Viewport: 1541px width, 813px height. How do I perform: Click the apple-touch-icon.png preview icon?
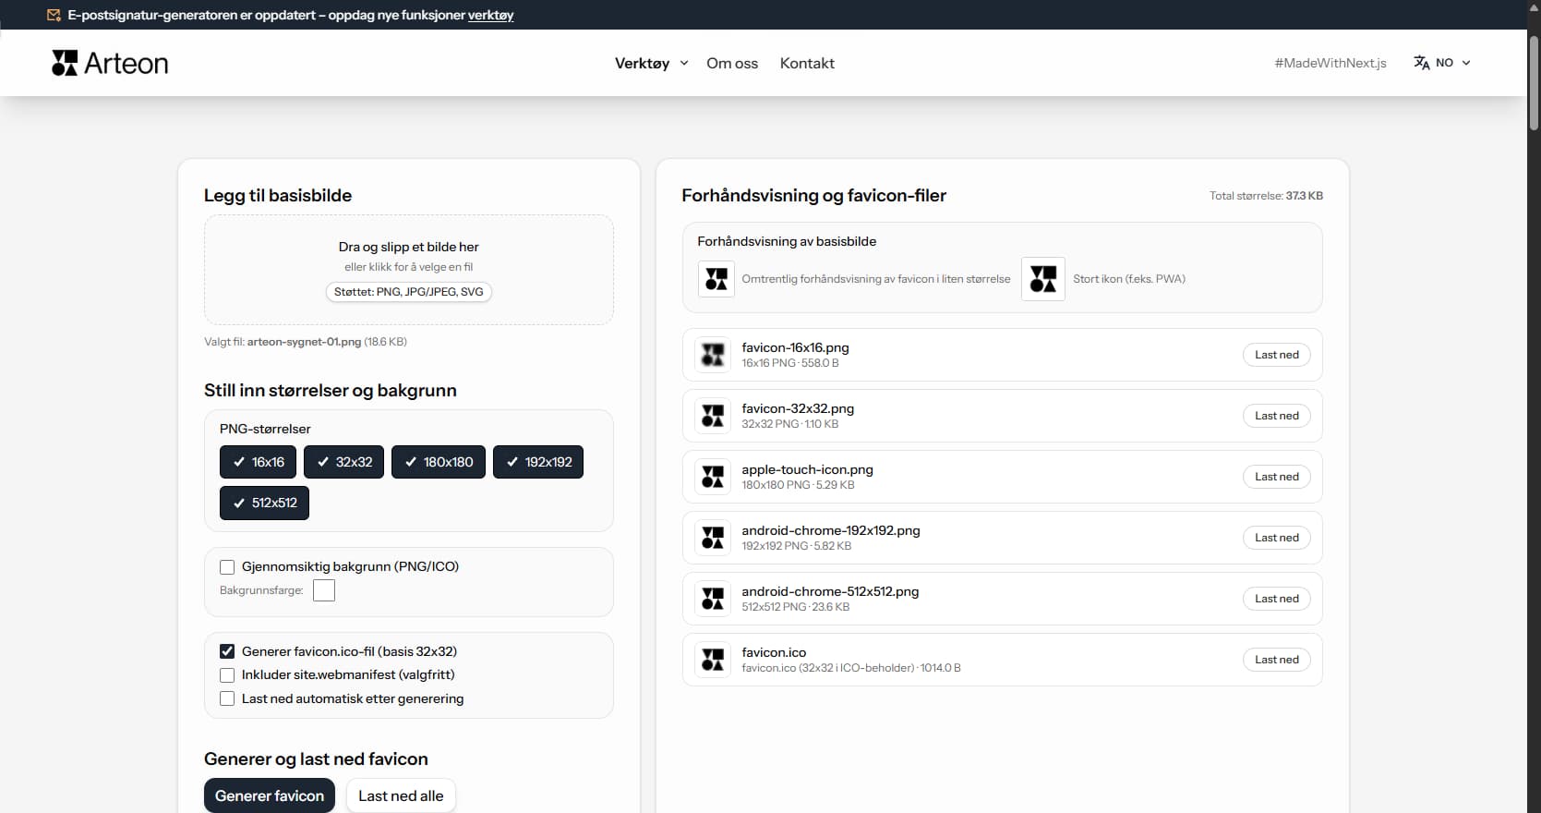coord(713,477)
